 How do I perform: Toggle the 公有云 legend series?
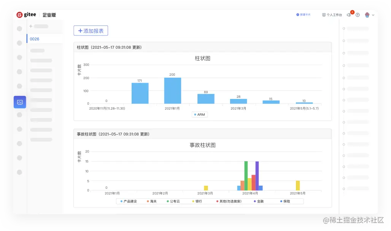tap(173, 201)
